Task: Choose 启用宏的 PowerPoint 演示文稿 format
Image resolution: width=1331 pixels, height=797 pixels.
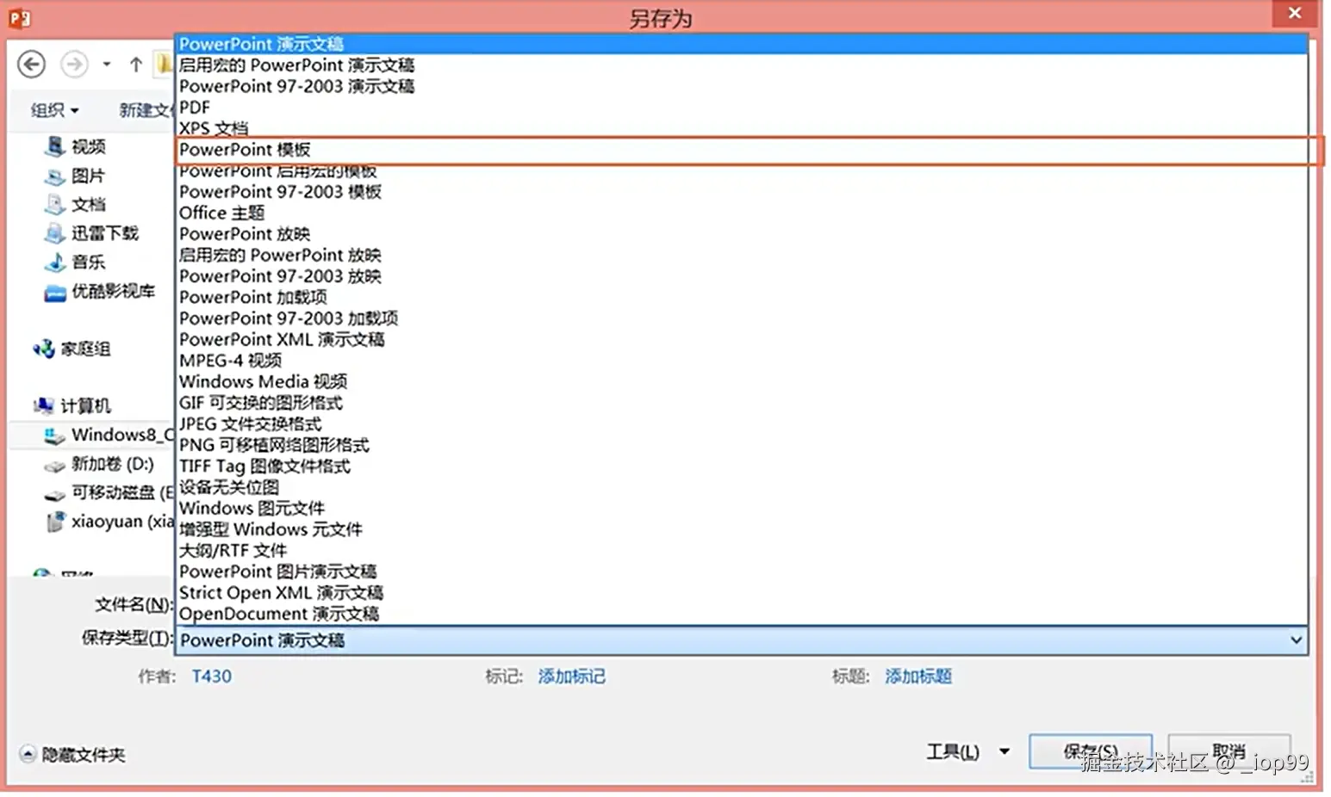Action: tap(741, 65)
